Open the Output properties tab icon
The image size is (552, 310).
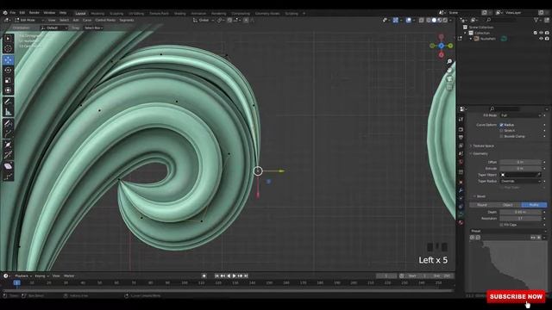[461, 138]
